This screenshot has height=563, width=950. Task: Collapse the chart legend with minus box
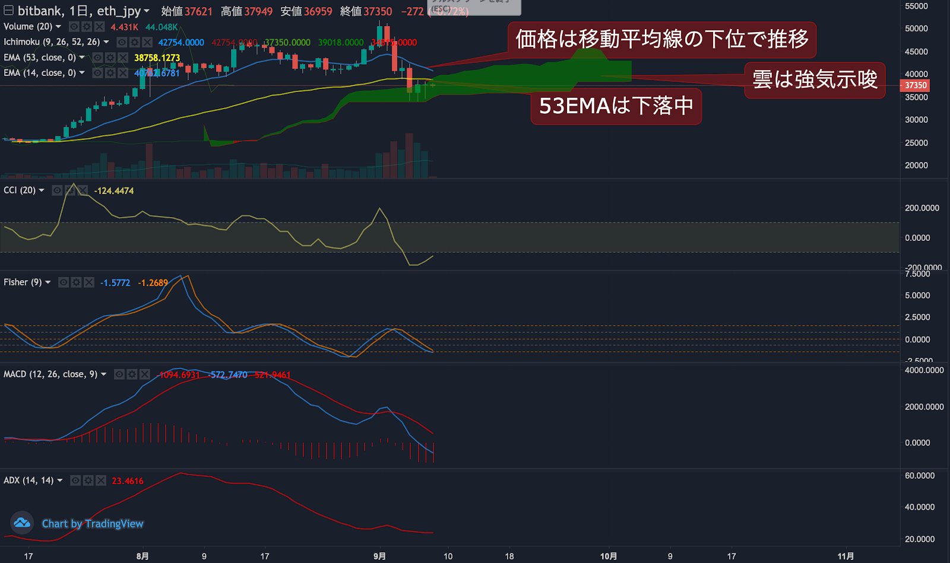pyautogui.click(x=8, y=11)
